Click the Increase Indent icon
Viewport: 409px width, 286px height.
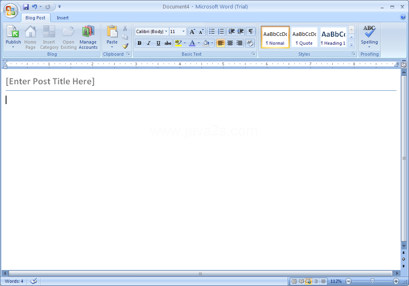pos(240,31)
